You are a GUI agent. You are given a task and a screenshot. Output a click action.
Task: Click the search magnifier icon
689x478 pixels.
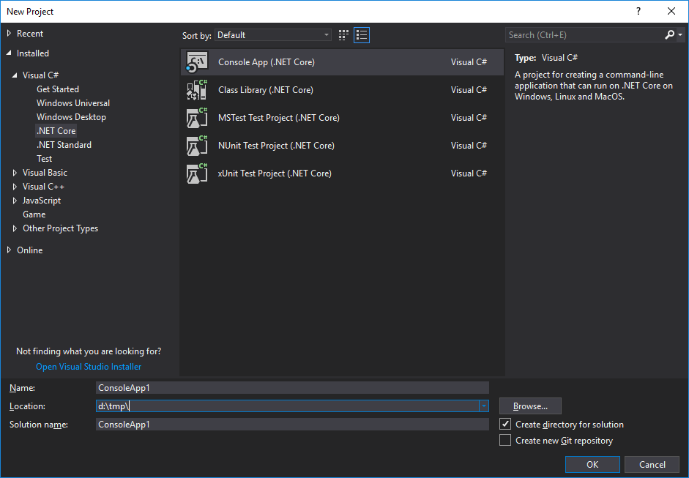click(x=669, y=34)
